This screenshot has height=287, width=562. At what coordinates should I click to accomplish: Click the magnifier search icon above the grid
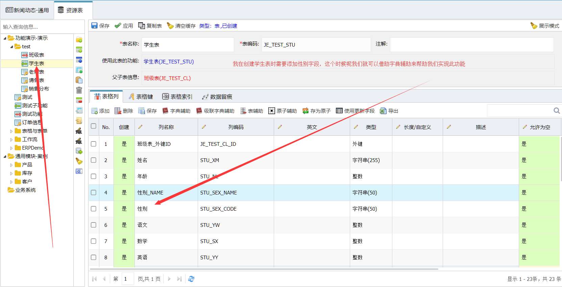coord(557,110)
